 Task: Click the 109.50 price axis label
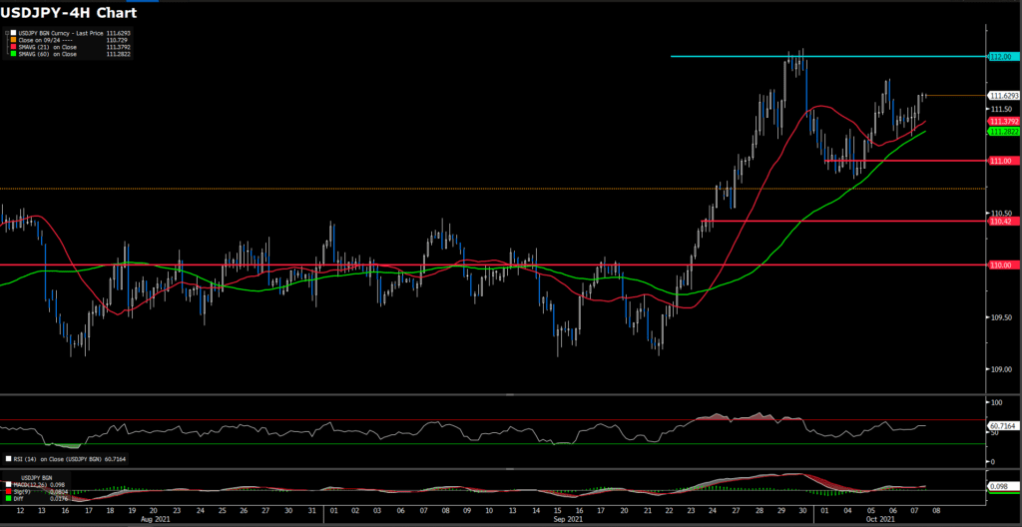coord(1000,317)
